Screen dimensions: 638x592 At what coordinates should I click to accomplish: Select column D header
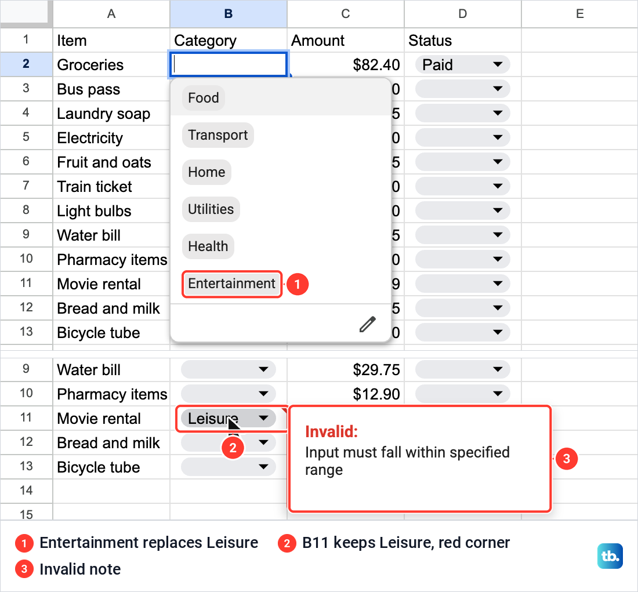tap(463, 14)
